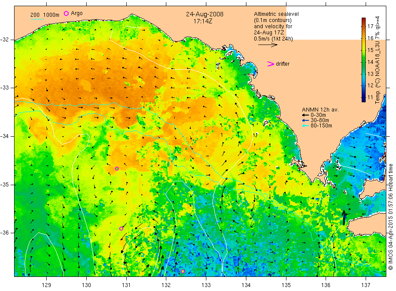Click the colorbar value '14'

point(370,62)
